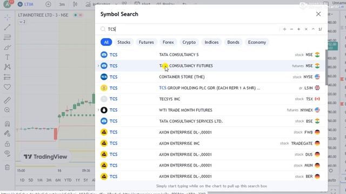Image resolution: width=346 pixels, height=194 pixels.
Task: Click the user profile avatar
Action: click(7, 4)
